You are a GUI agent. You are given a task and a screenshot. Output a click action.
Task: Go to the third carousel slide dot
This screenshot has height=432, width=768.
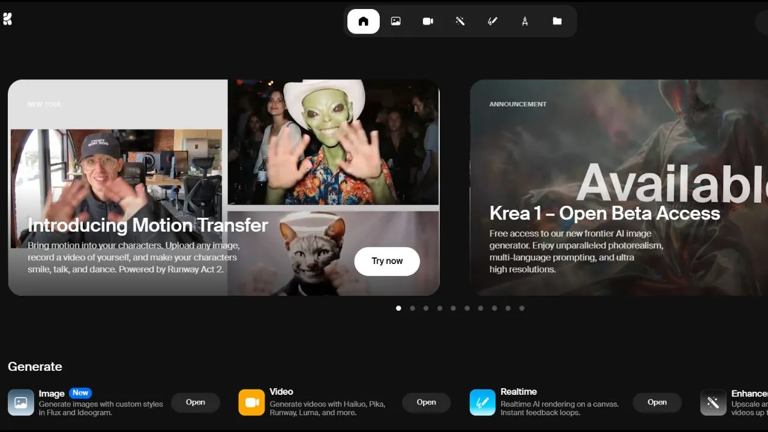tap(426, 308)
